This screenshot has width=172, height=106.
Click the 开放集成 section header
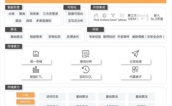[99, 7]
